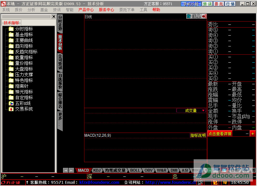Open the 帮助 menu
257x186 pixels.
coord(156,10)
